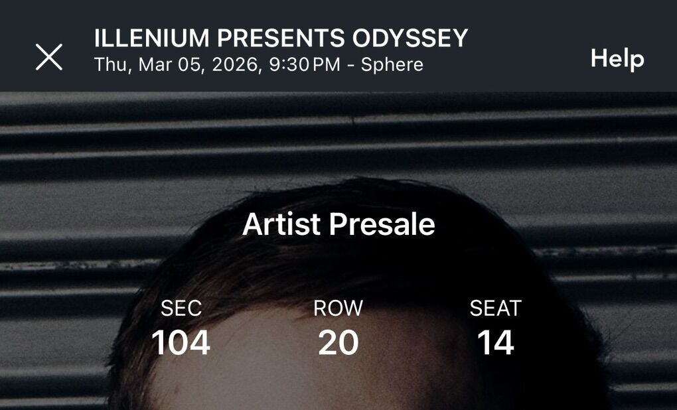Viewport: 677px width, 410px height.
Task: Select SEAT 14 on the ticket
Action: click(495, 343)
